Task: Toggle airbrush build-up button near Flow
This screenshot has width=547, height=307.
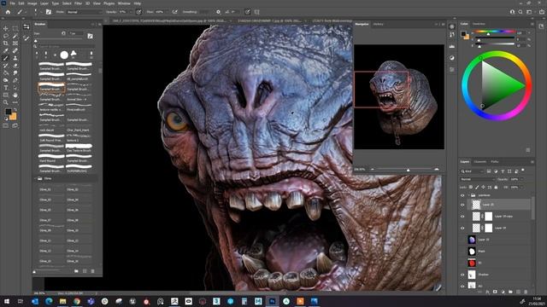Action: tap(174, 12)
